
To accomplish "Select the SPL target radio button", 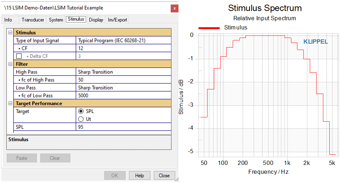I will pyautogui.click(x=81, y=111).
